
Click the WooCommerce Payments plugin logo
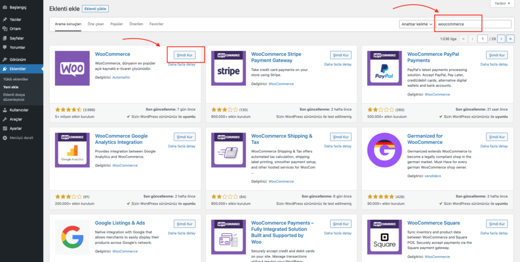(229, 237)
